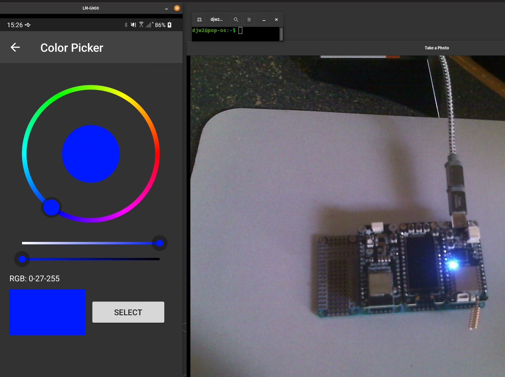This screenshot has width=505, height=377.
Task: Tap the muted sound status icon
Action: click(133, 25)
